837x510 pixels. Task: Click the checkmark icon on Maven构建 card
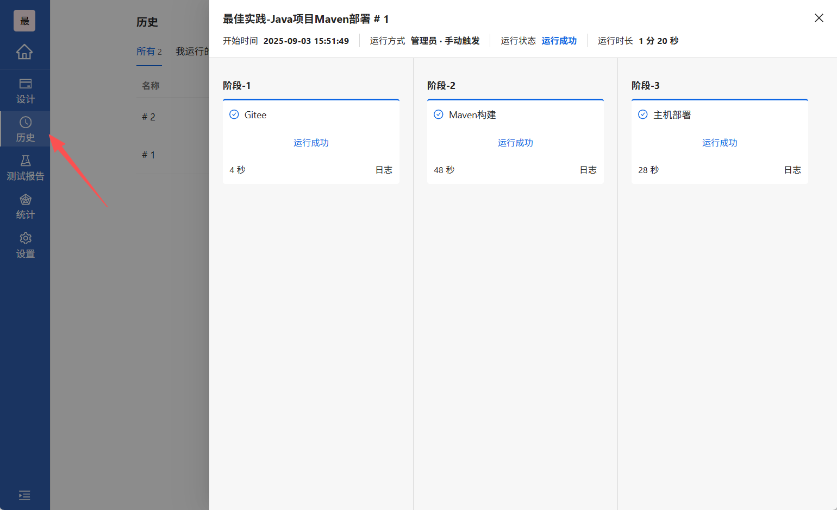pos(439,114)
